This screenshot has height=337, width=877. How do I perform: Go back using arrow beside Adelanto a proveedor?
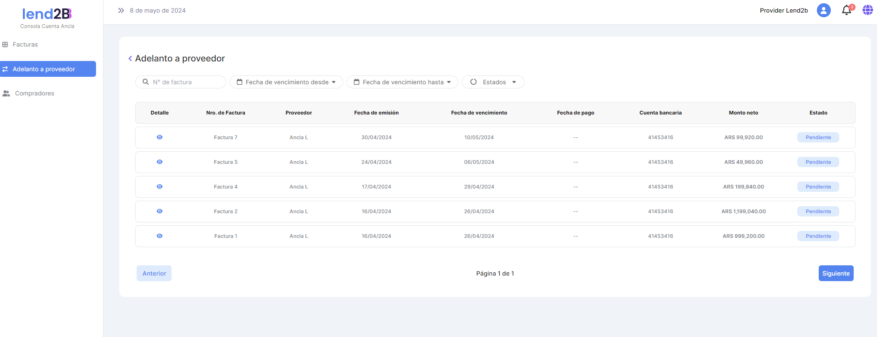point(130,59)
